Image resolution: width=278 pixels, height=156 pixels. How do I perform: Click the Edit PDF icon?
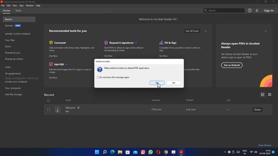click(51, 65)
